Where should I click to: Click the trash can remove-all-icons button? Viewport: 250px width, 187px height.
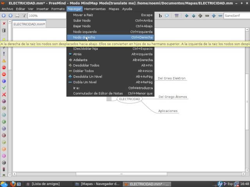(4, 30)
